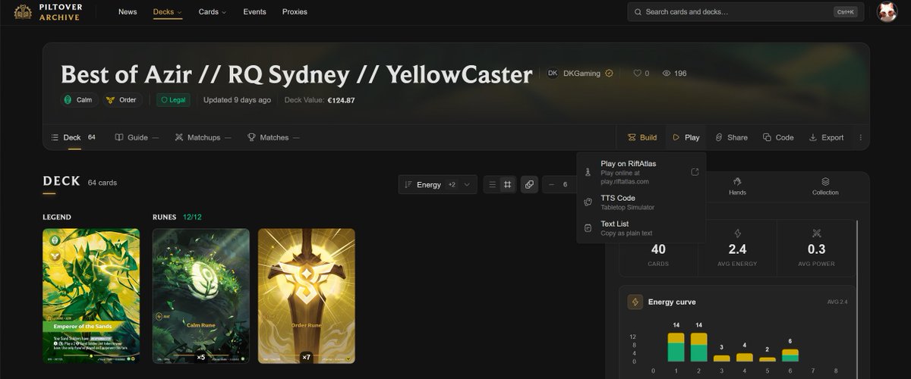
Task: Open the Code button
Action: coord(778,137)
